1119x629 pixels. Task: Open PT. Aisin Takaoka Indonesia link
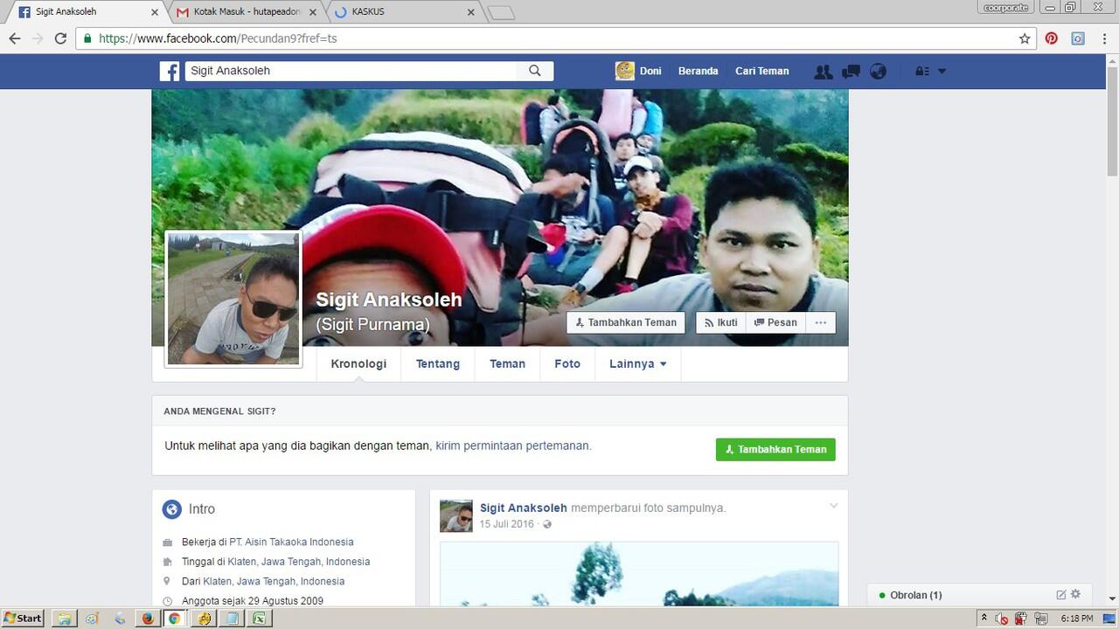[291, 542]
